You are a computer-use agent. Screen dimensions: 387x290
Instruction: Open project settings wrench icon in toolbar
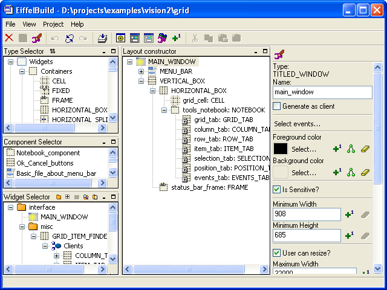pyautogui.click(x=36, y=38)
